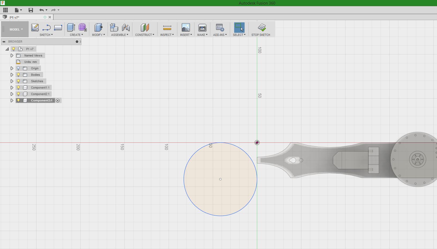Image resolution: width=437 pixels, height=249 pixels.
Task: Open the SELECT menu
Action: coord(239,35)
